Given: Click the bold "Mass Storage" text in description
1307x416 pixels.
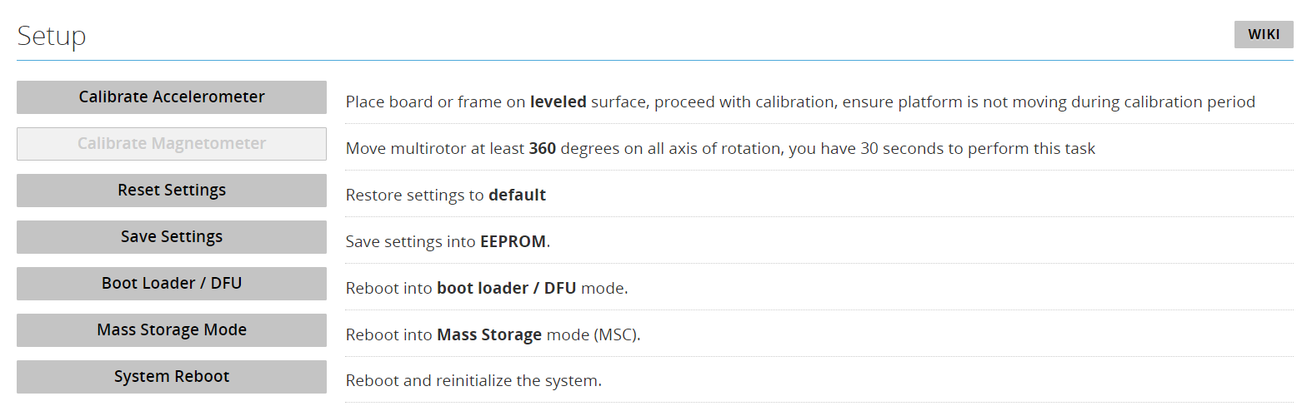Looking at the screenshot, I should coord(489,335).
